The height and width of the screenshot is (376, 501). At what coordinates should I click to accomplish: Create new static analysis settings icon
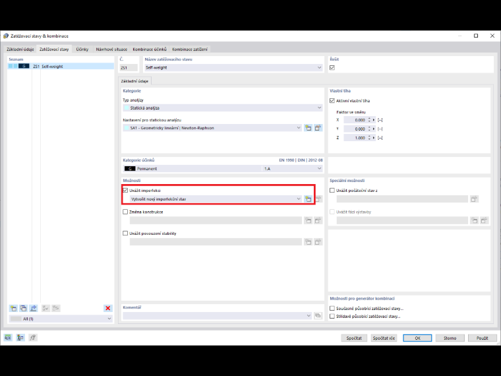click(308, 128)
